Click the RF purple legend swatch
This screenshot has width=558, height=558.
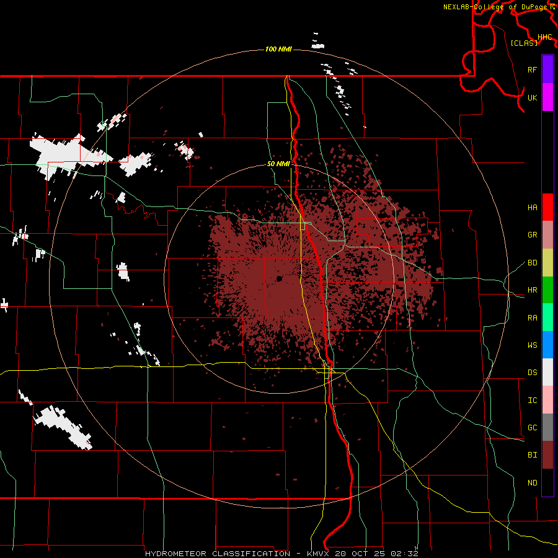547,69
